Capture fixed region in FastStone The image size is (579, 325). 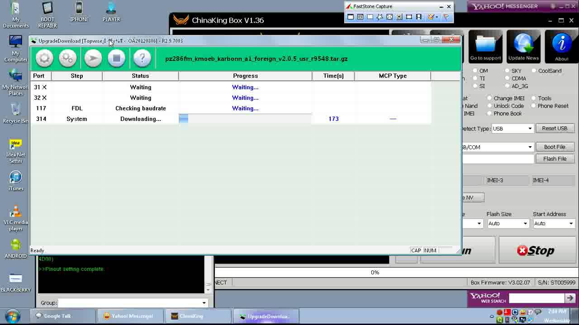(x=409, y=17)
